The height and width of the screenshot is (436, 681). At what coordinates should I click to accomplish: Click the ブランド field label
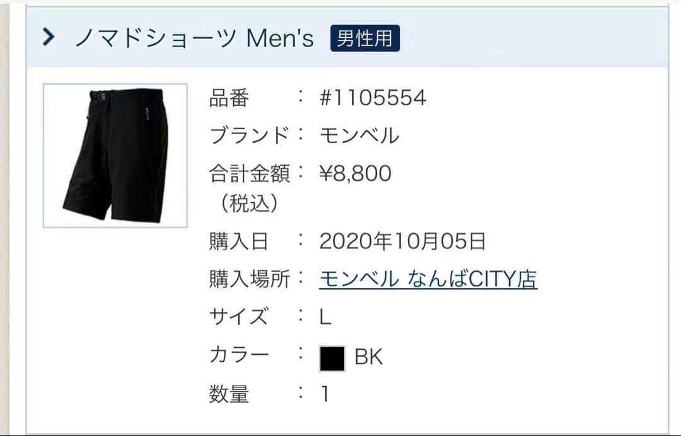tap(249, 135)
